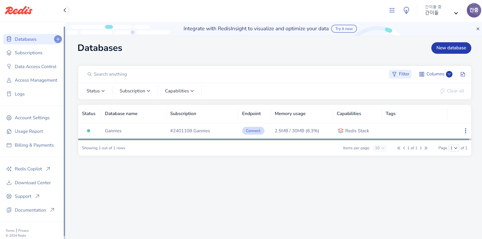The image size is (482, 239).
Task: Sort by Subscription column header
Action: click(183, 113)
